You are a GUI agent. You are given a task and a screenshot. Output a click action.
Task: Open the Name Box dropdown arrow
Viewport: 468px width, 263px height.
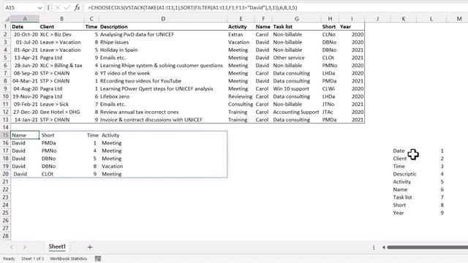(39, 8)
